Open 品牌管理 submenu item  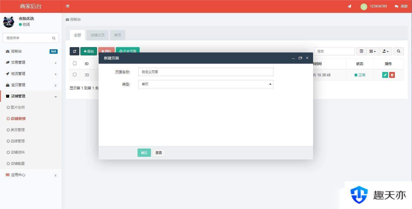(17, 141)
